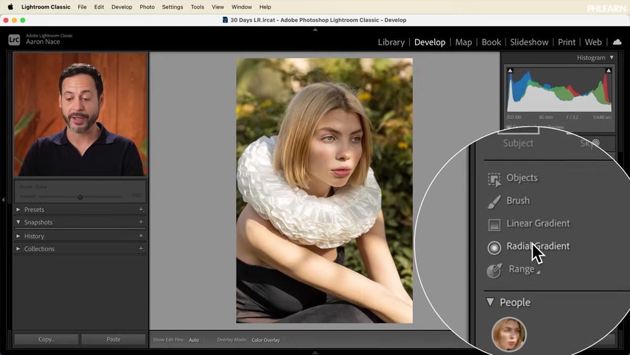
Task: Choose the Linear Gradient mask icon
Action: [494, 225]
